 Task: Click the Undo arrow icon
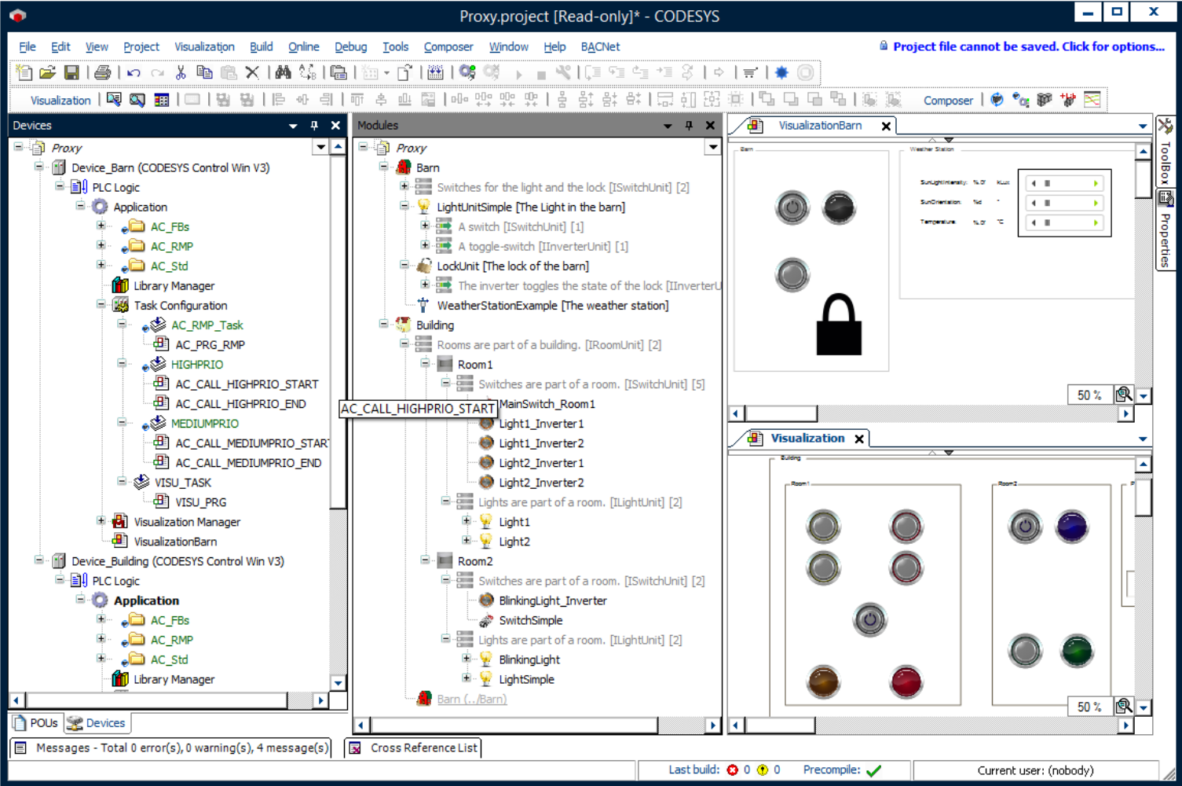pyautogui.click(x=134, y=73)
